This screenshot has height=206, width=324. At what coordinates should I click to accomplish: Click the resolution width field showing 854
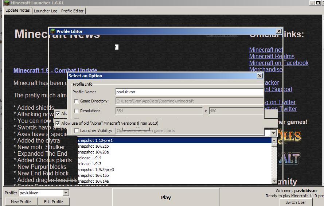159,111
